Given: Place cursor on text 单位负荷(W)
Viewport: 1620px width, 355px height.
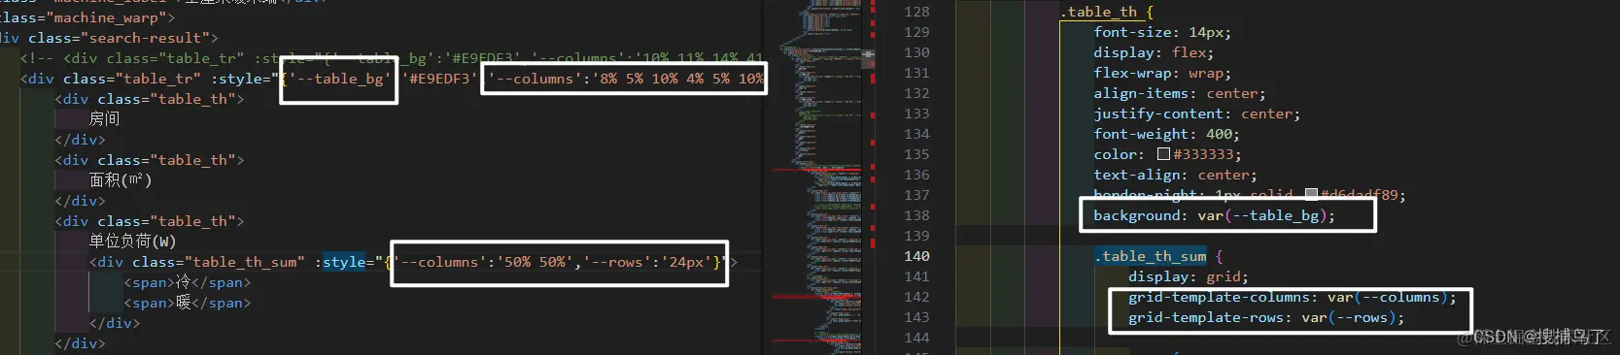Looking at the screenshot, I should [x=132, y=241].
